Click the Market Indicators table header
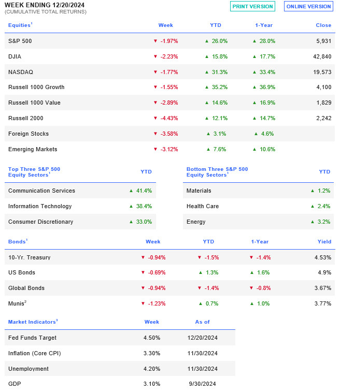 32,322
